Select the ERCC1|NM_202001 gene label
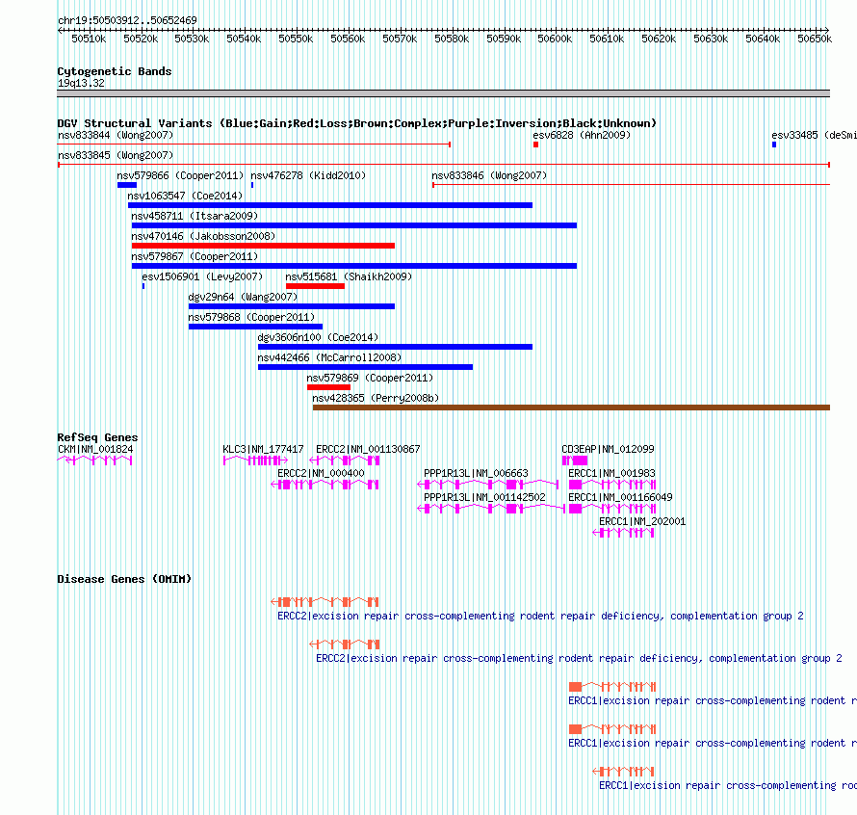Screen dimensions: 857x815 tap(642, 521)
